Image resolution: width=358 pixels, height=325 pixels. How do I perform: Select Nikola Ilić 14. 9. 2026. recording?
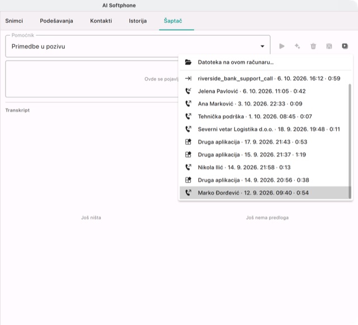(x=265, y=167)
